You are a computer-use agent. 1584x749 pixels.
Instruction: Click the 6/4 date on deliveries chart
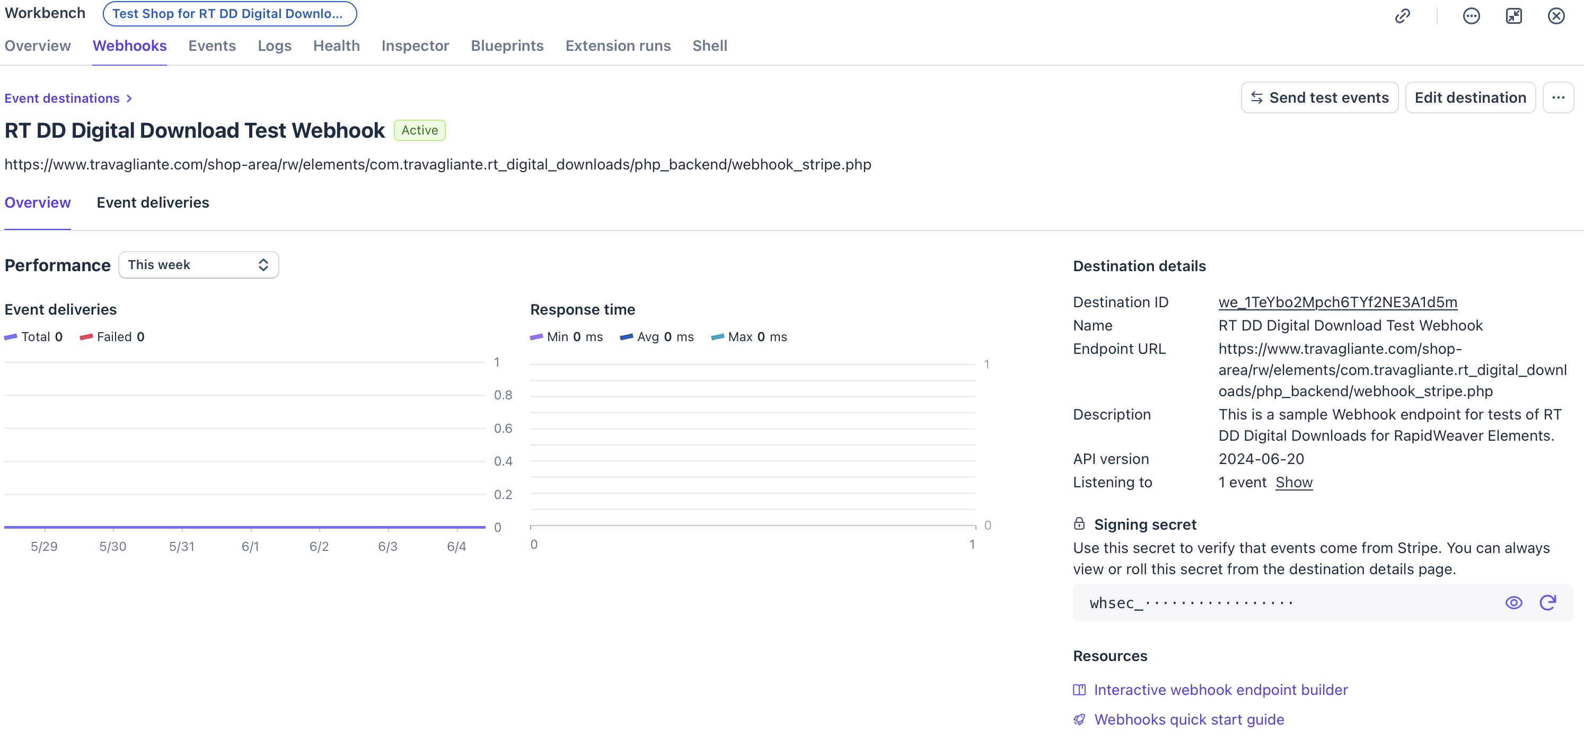click(x=456, y=546)
